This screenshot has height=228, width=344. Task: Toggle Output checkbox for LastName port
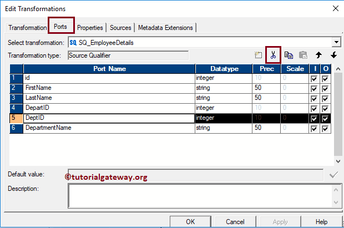(x=325, y=99)
